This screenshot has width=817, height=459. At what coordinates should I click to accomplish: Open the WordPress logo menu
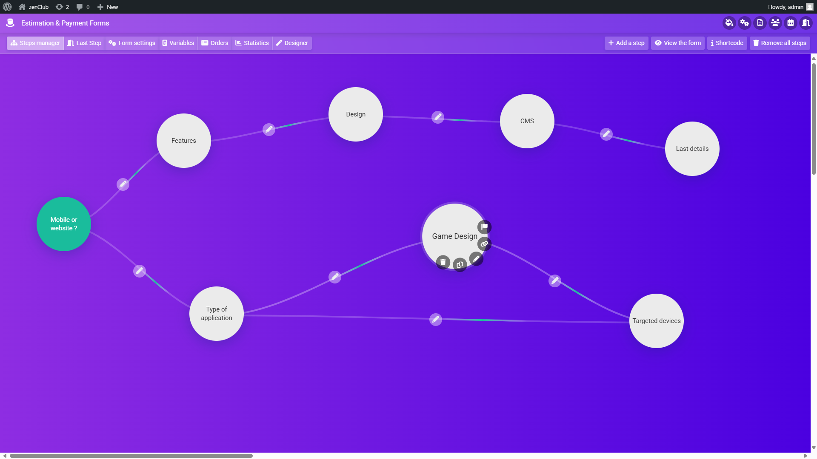[x=7, y=7]
